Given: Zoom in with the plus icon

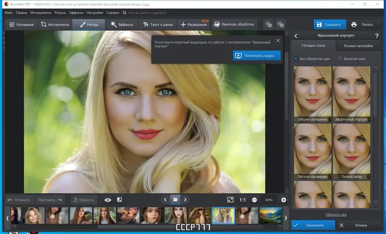Looking at the screenshot, I should [x=284, y=199].
